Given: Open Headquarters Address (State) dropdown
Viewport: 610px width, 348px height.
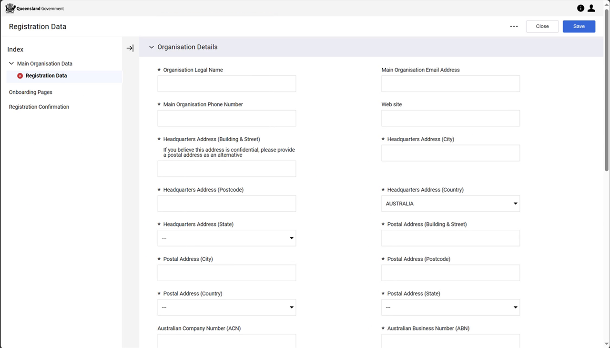Looking at the screenshot, I should 226,238.
